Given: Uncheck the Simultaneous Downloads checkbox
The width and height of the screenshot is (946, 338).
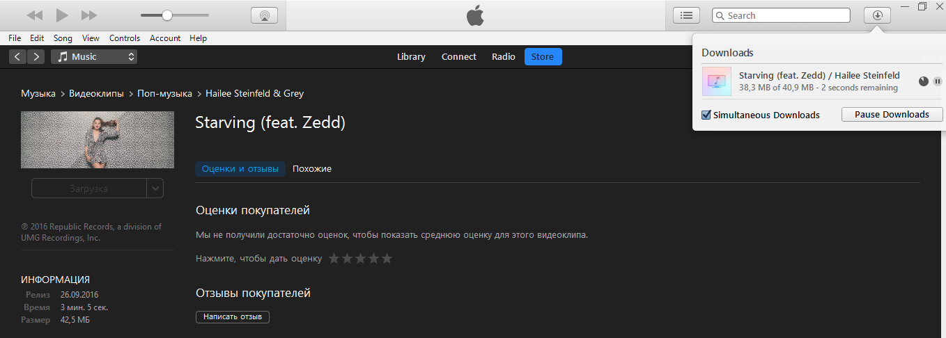Looking at the screenshot, I should click(x=706, y=115).
